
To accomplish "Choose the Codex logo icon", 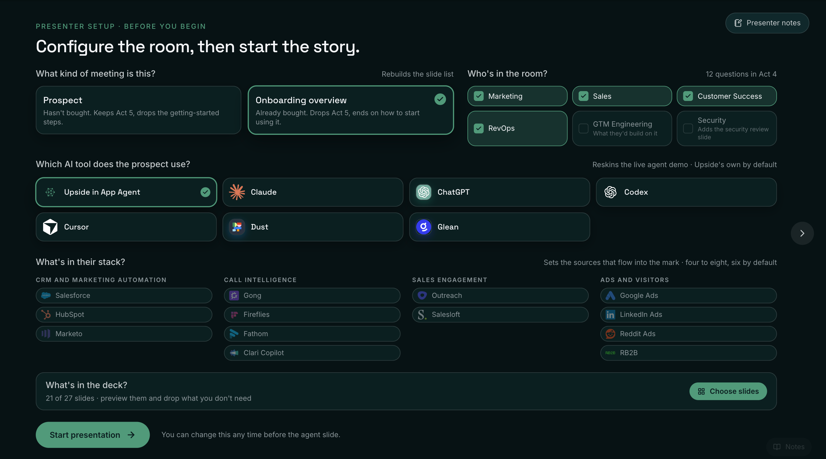I will [x=610, y=192].
